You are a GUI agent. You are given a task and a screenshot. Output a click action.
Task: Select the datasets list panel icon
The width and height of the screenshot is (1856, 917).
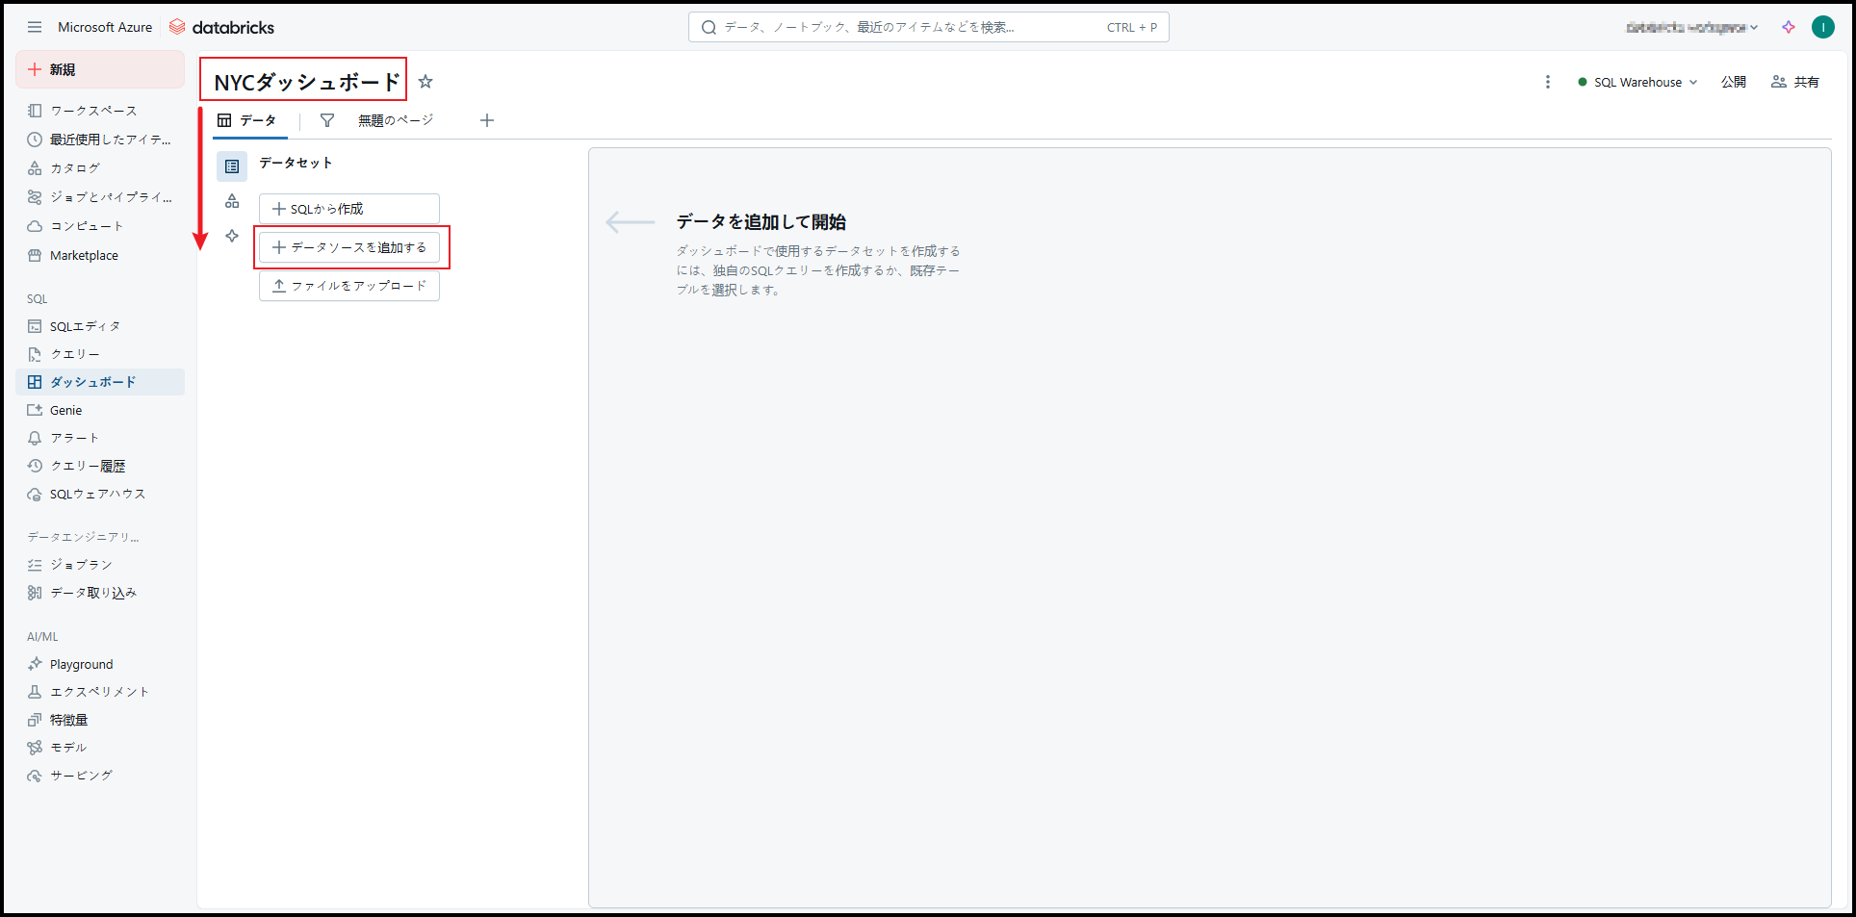point(232,166)
